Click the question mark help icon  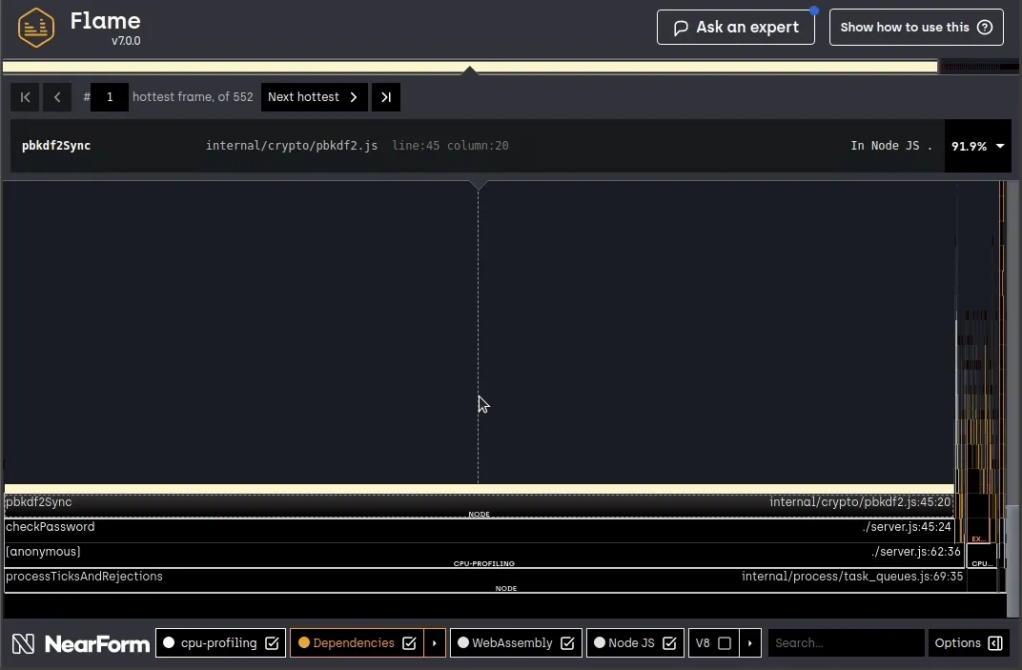point(986,27)
